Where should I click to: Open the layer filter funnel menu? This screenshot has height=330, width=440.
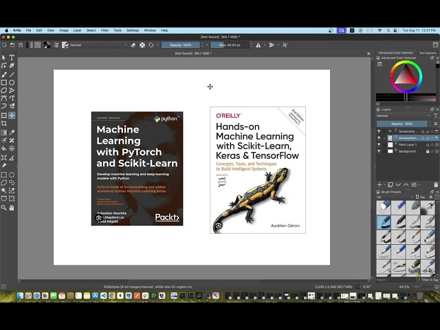click(436, 115)
